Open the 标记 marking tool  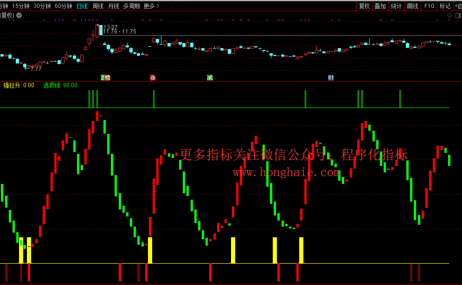coord(445,6)
